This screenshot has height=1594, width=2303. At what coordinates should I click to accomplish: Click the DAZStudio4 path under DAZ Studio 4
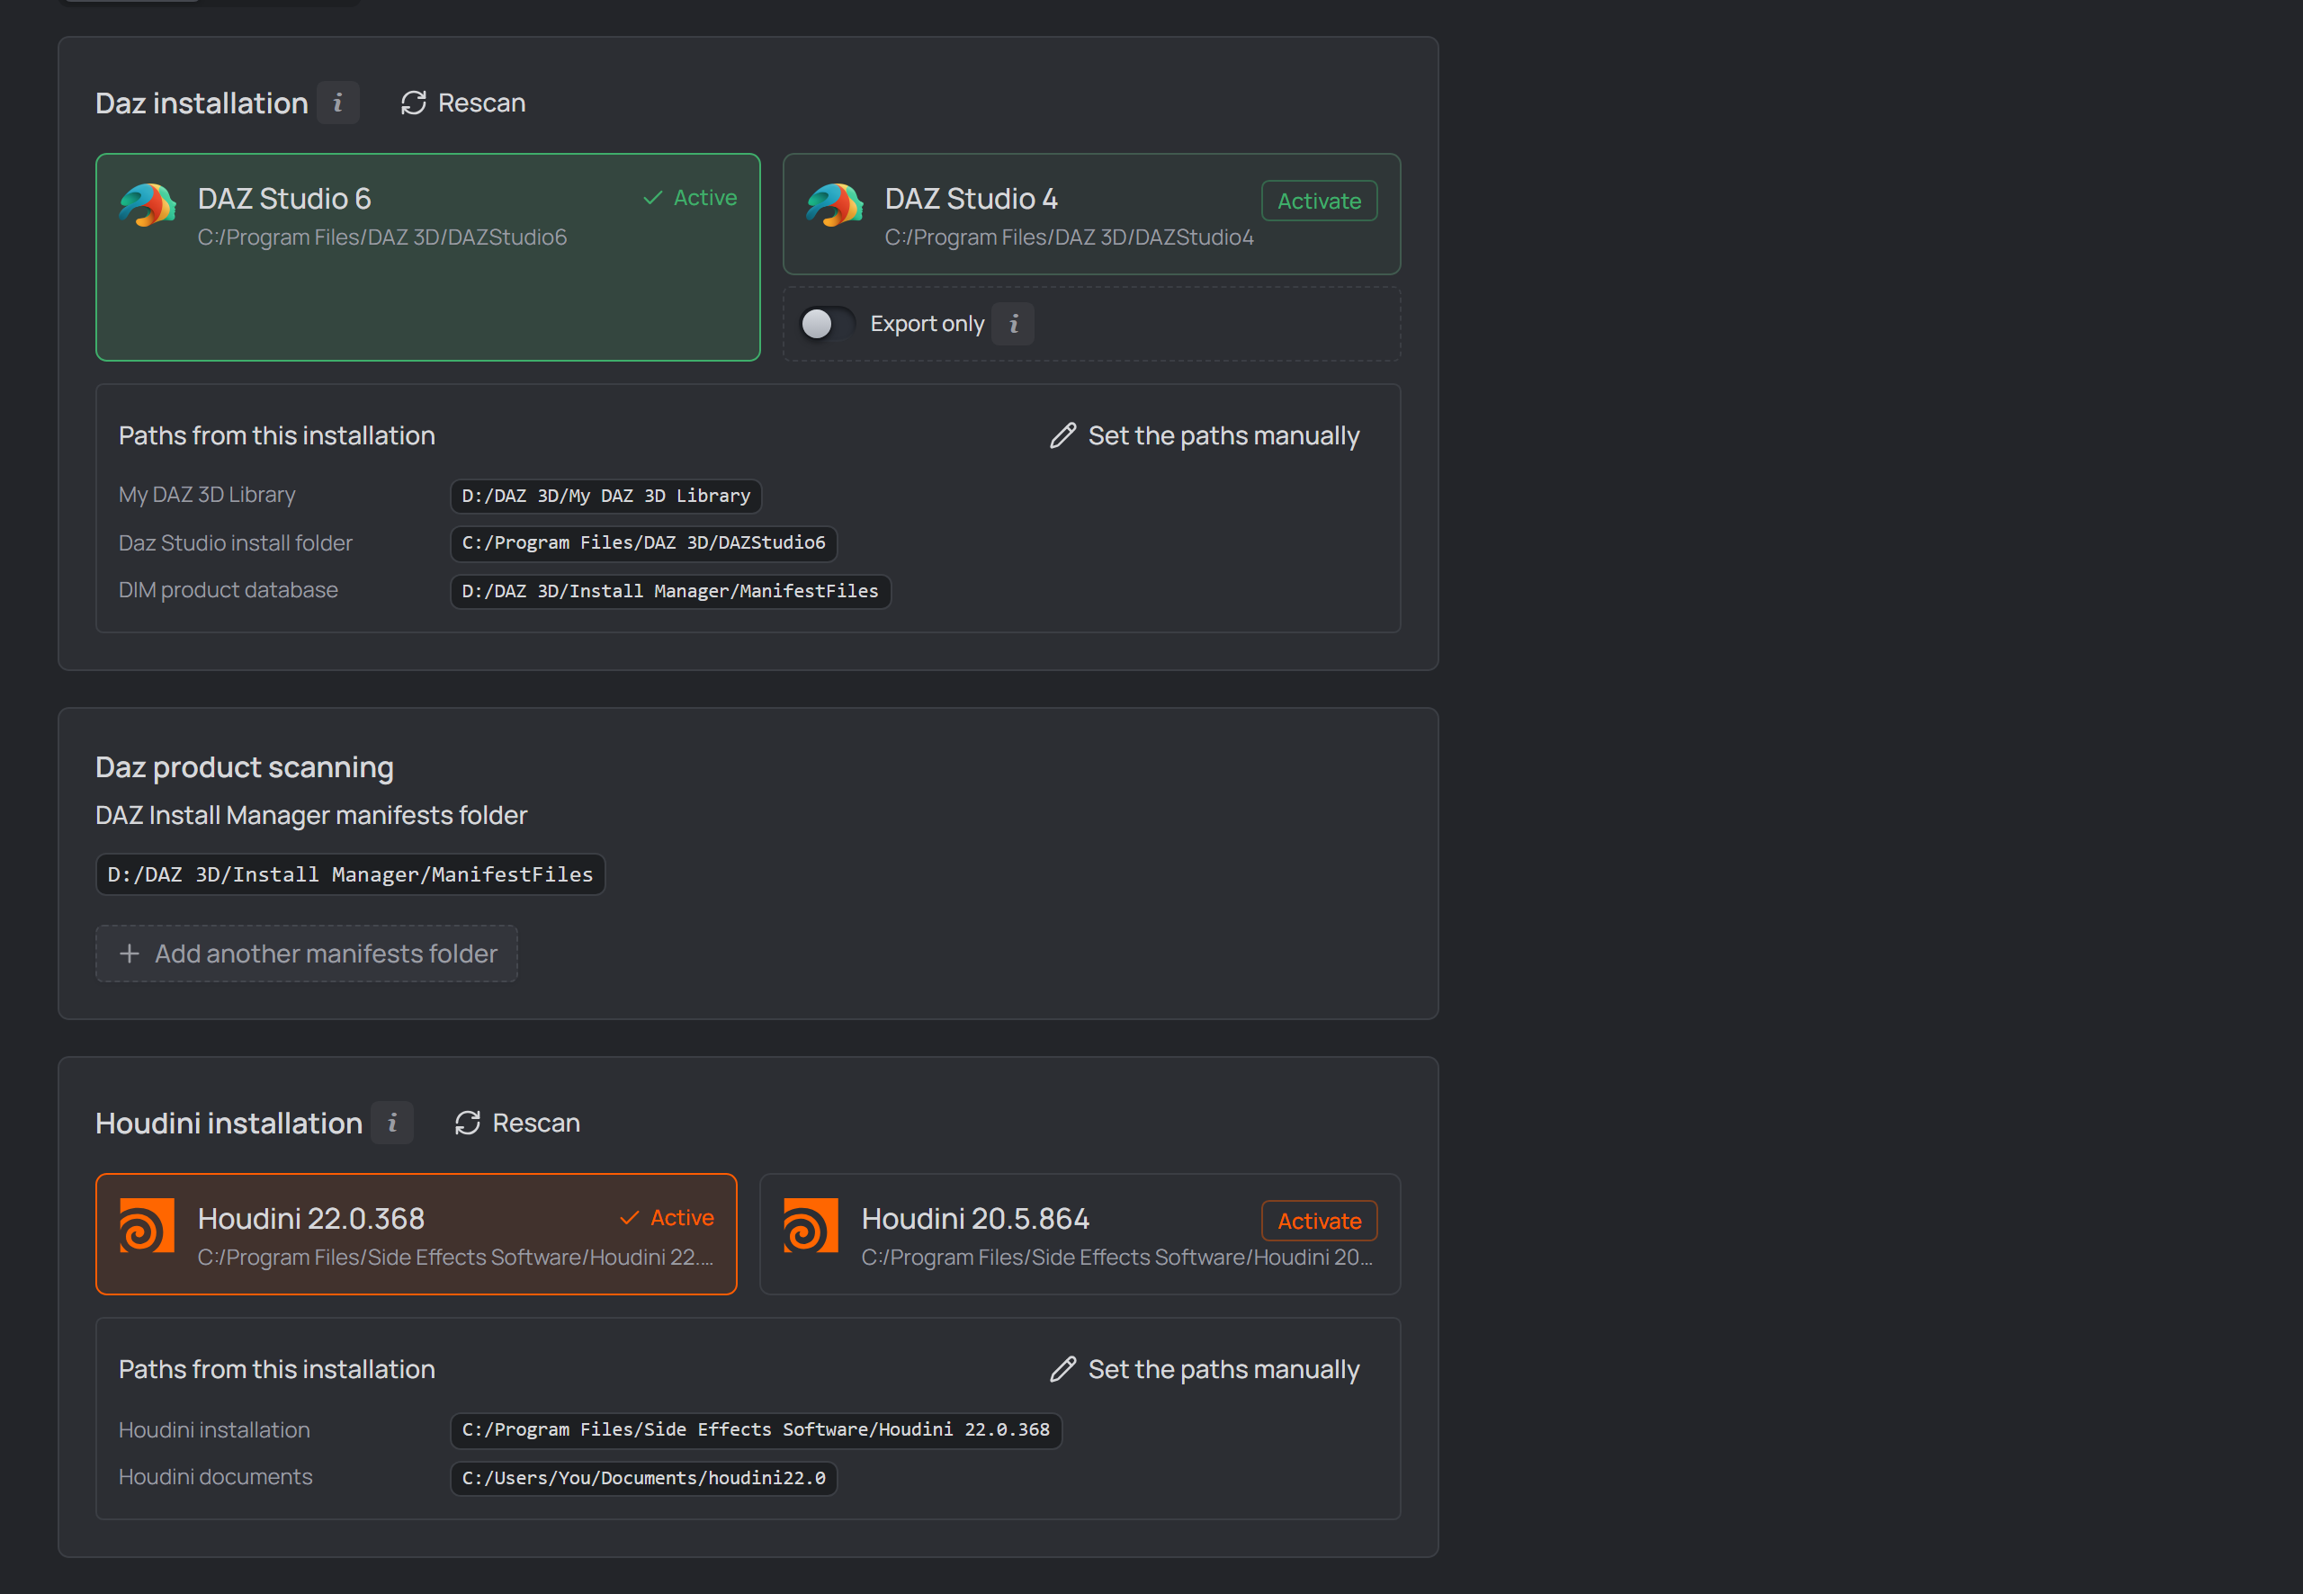tap(1069, 237)
